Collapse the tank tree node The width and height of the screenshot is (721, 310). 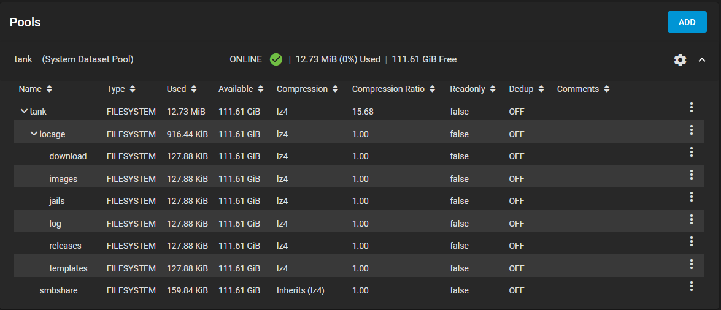pos(24,111)
